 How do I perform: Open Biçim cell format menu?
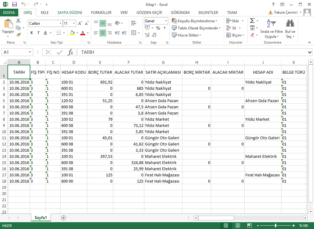tap(235, 35)
